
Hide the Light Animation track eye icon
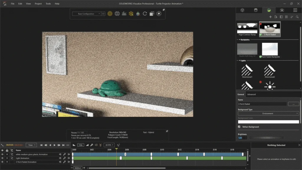point(2,158)
